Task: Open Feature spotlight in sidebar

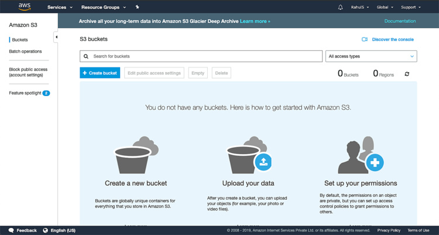Action: (25, 93)
